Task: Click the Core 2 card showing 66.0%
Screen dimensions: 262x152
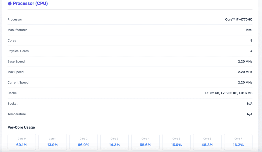Action: [83, 142]
